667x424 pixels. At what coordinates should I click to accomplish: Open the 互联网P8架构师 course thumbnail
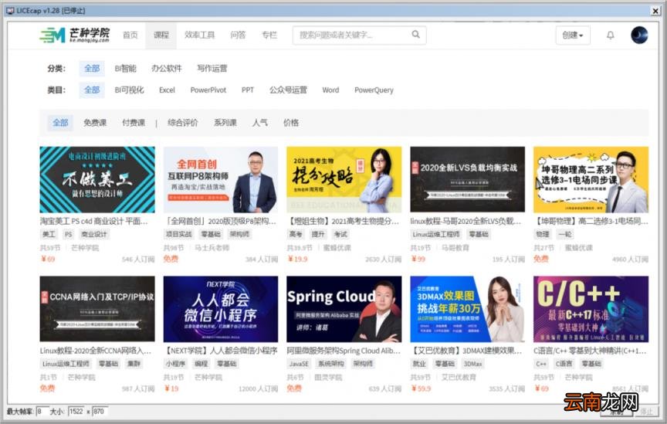point(221,180)
